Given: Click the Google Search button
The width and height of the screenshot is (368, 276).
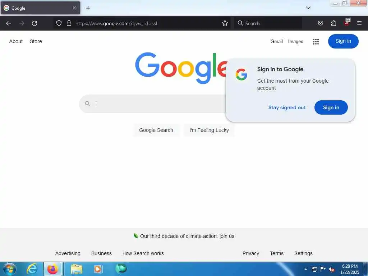Looking at the screenshot, I should tap(156, 130).
